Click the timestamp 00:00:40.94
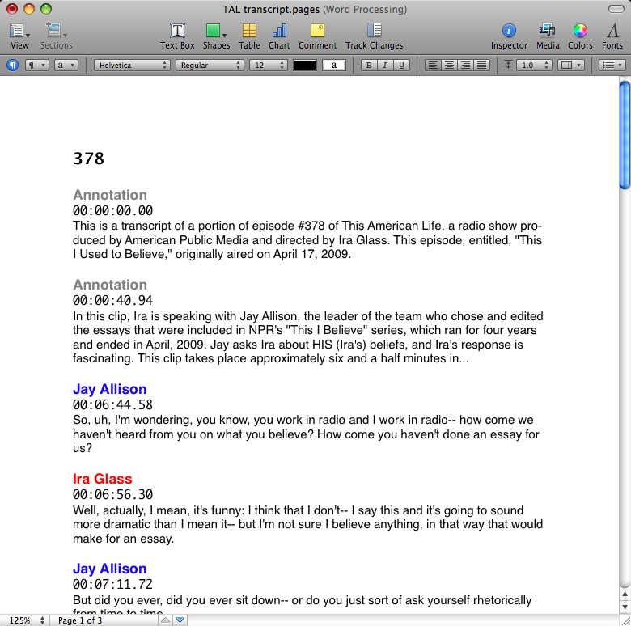 click(x=112, y=300)
